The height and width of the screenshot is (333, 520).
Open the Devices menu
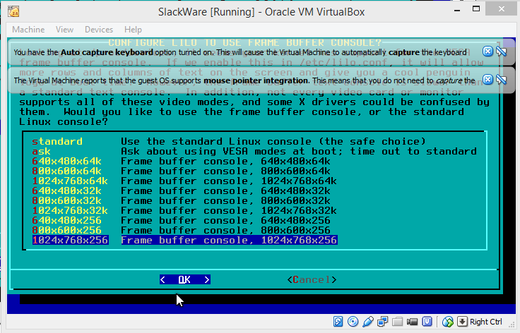point(99,30)
